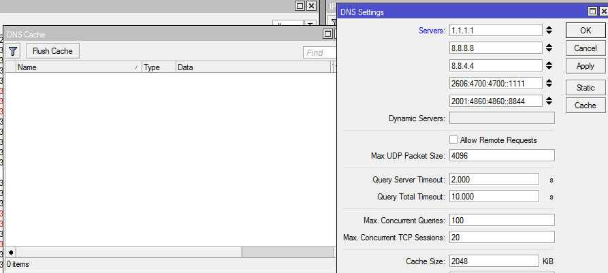Sort DNS Cache by the Name column

(x=79, y=67)
